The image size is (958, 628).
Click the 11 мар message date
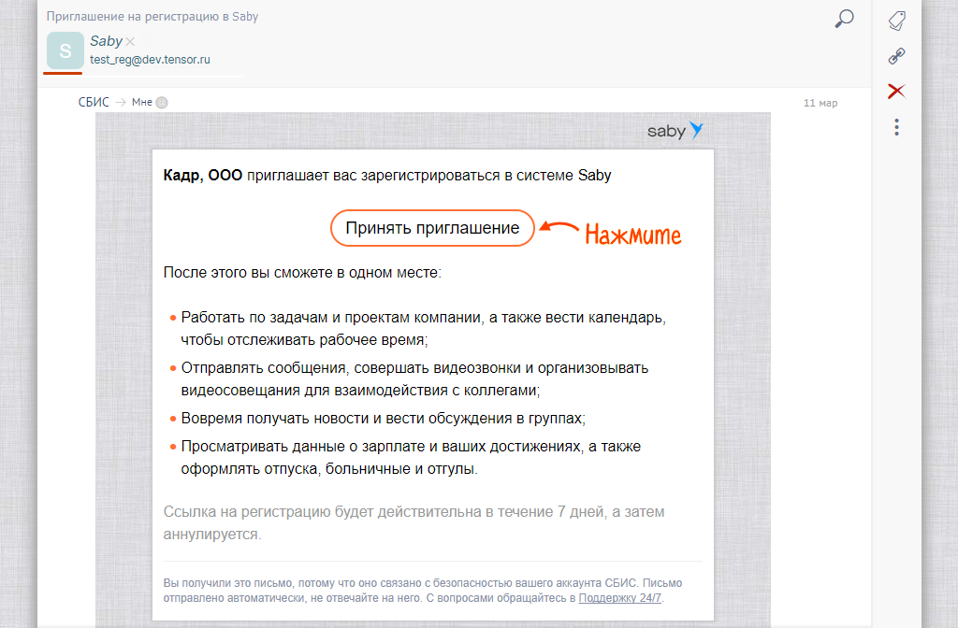(x=820, y=103)
